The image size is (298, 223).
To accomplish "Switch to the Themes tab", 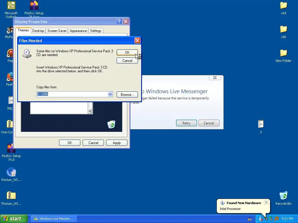I will click(x=23, y=30).
